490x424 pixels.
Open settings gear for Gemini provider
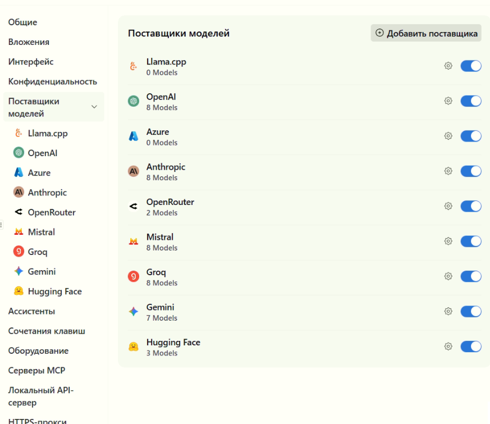(448, 311)
